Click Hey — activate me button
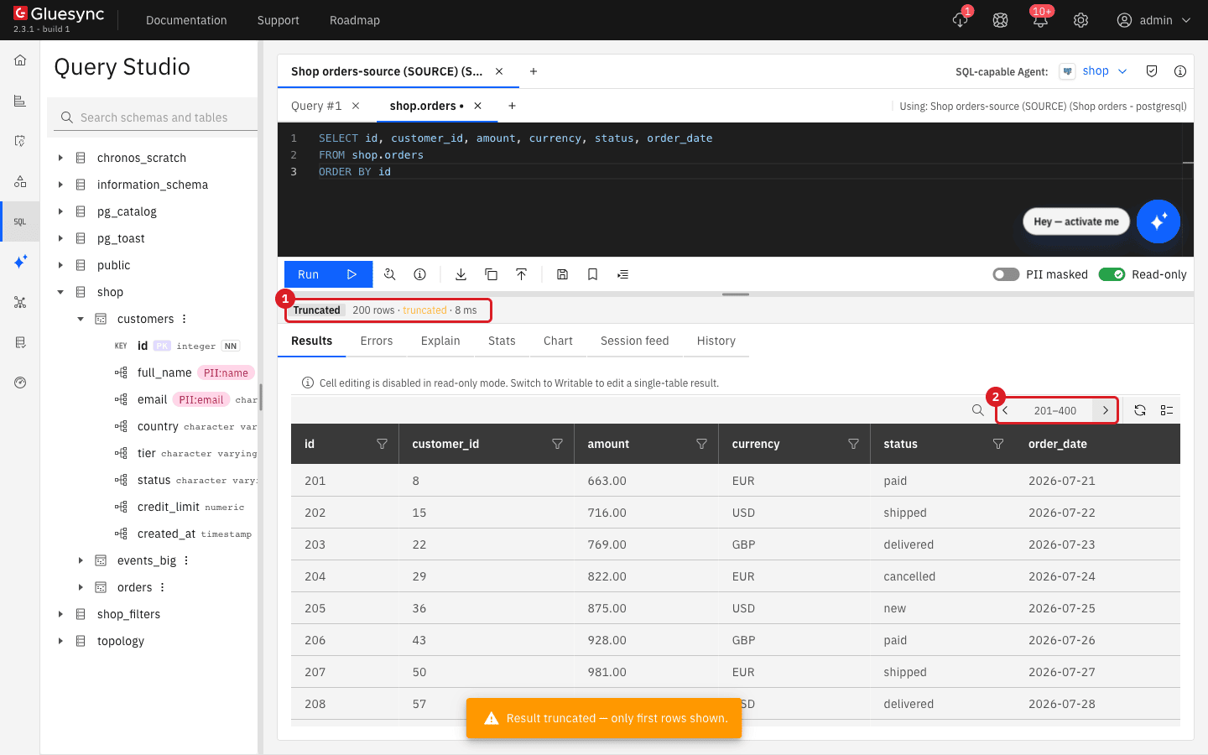The width and height of the screenshot is (1208, 755). (1076, 221)
